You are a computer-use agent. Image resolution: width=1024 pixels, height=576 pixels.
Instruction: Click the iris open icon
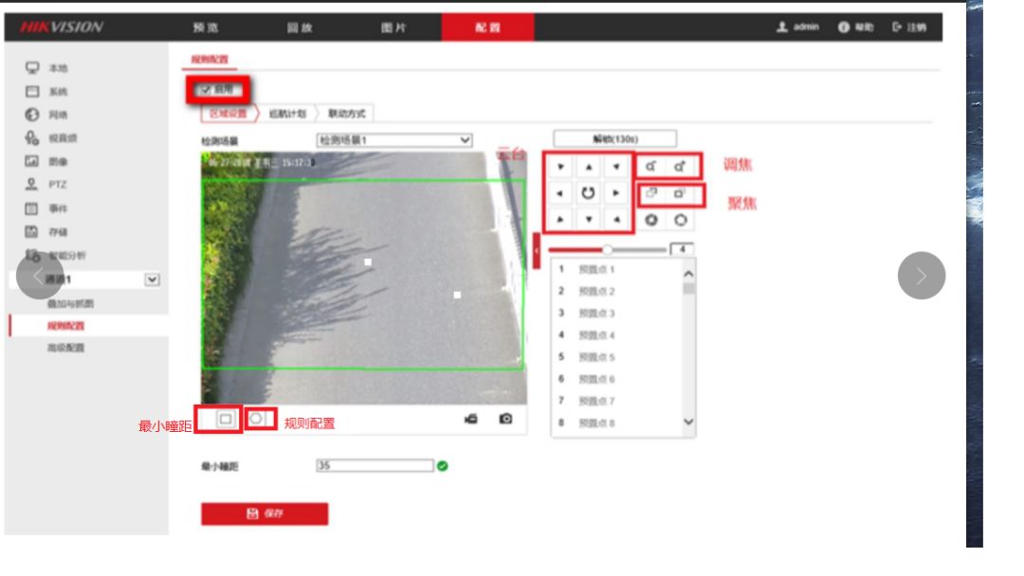coord(651,220)
